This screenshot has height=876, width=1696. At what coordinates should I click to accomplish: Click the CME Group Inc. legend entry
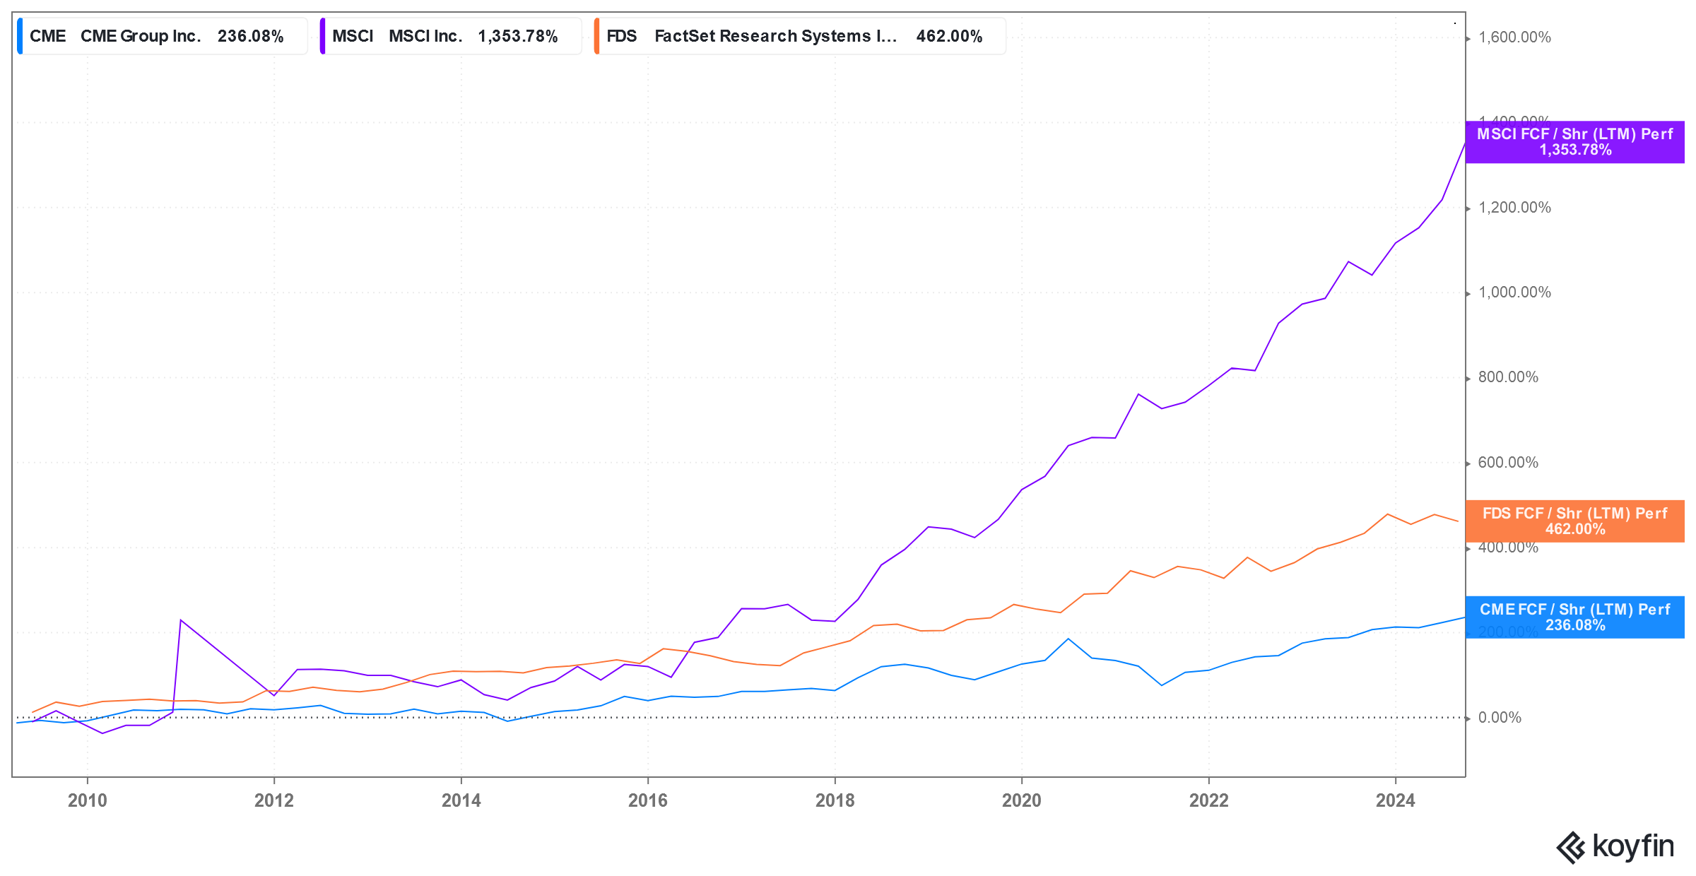pos(163,36)
